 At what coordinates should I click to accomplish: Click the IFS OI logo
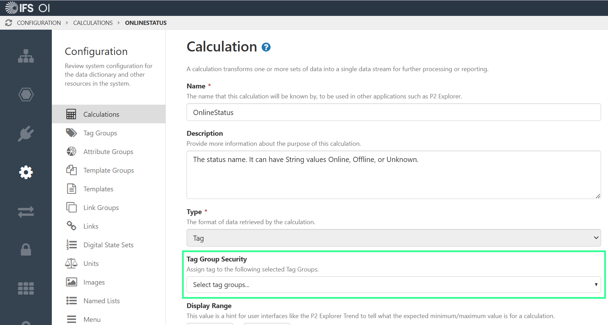coord(28,7)
